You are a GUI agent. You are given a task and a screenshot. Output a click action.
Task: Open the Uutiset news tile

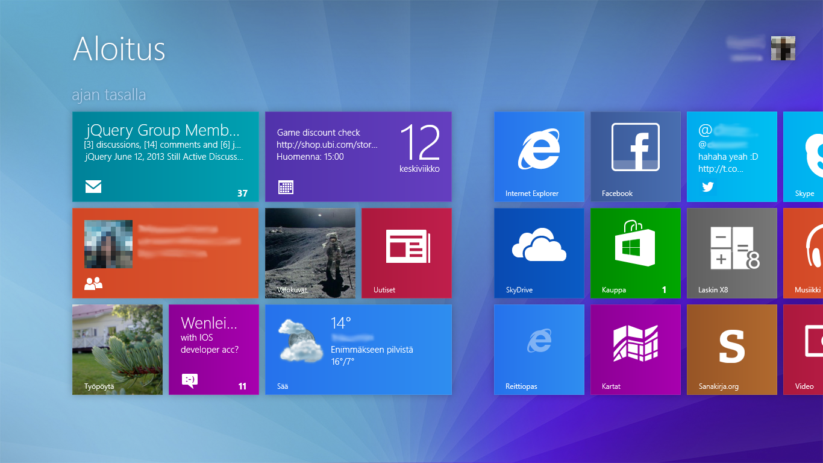click(x=407, y=253)
